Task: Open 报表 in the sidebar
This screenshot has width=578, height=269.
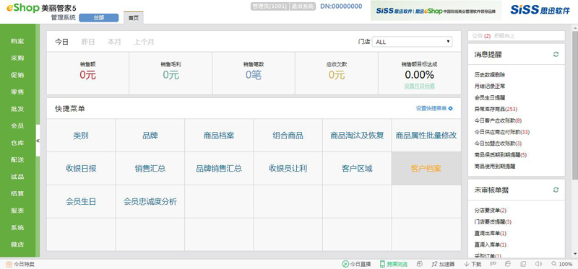Action: point(17,211)
